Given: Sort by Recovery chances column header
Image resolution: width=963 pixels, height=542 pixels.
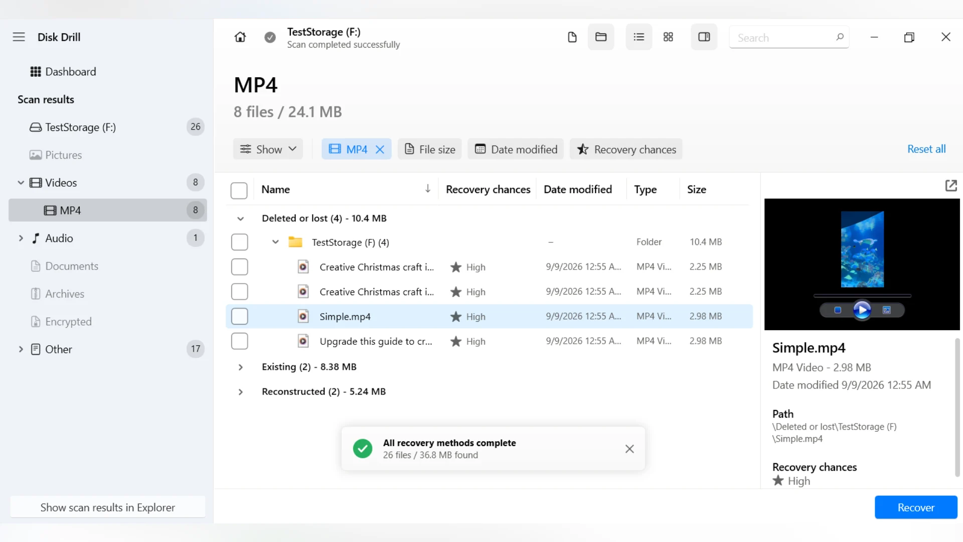Looking at the screenshot, I should pos(488,189).
